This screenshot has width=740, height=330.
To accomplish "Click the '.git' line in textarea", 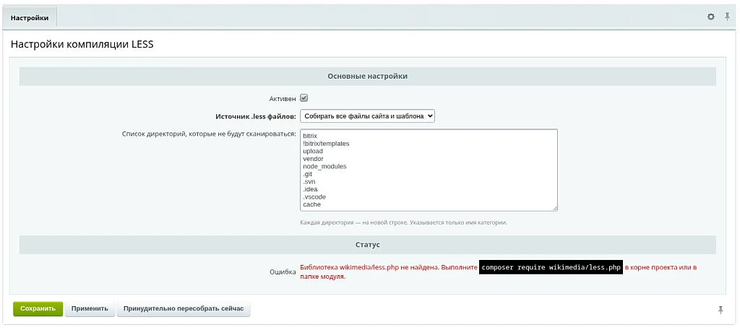I will point(308,174).
